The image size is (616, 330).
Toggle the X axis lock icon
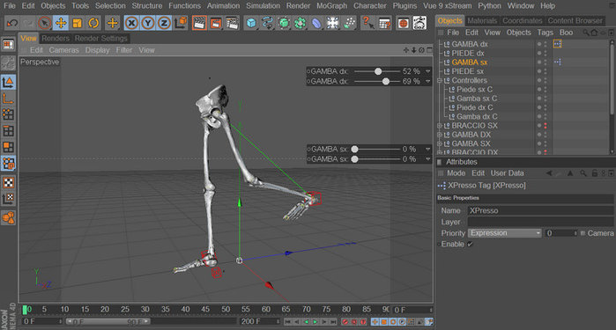131,23
